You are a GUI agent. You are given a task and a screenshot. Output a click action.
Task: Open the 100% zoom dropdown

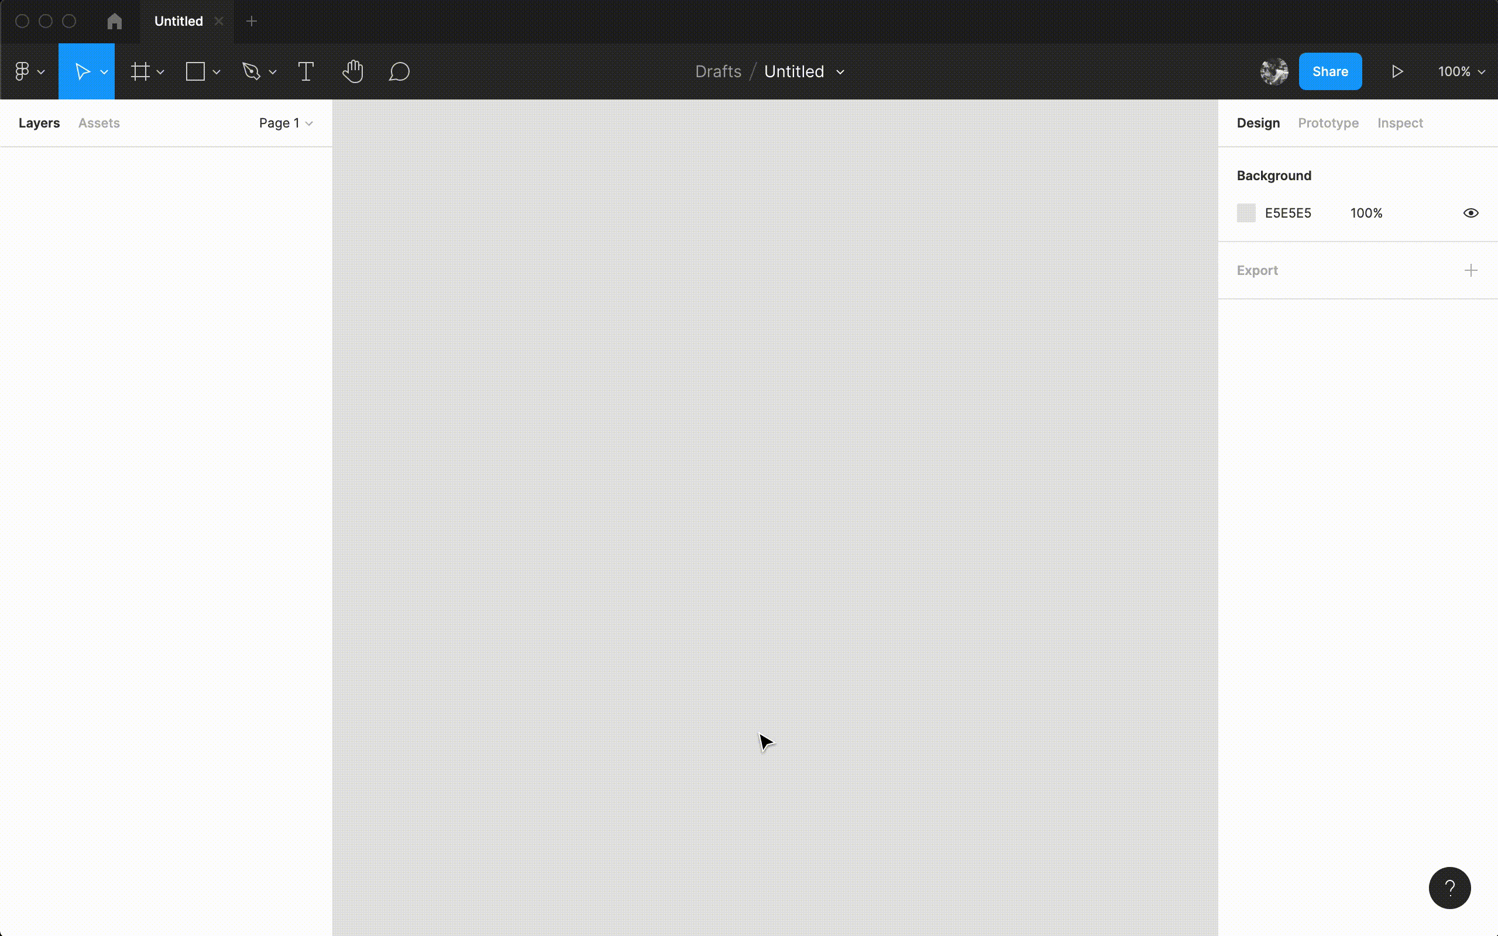coord(1461,72)
